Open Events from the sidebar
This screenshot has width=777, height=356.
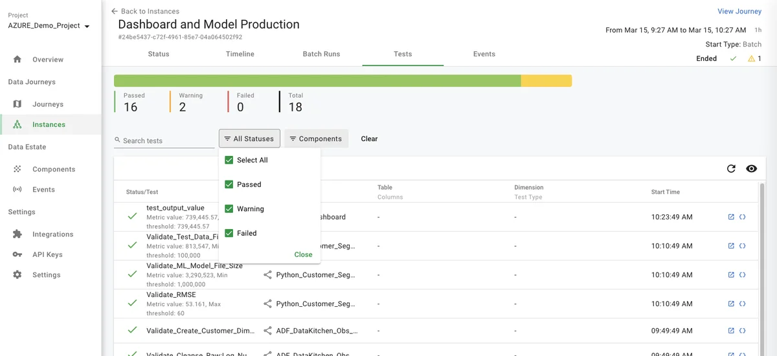(x=43, y=190)
